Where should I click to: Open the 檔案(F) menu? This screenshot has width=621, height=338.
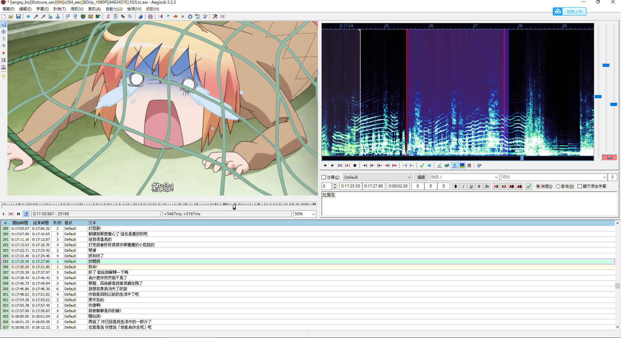tap(8, 9)
